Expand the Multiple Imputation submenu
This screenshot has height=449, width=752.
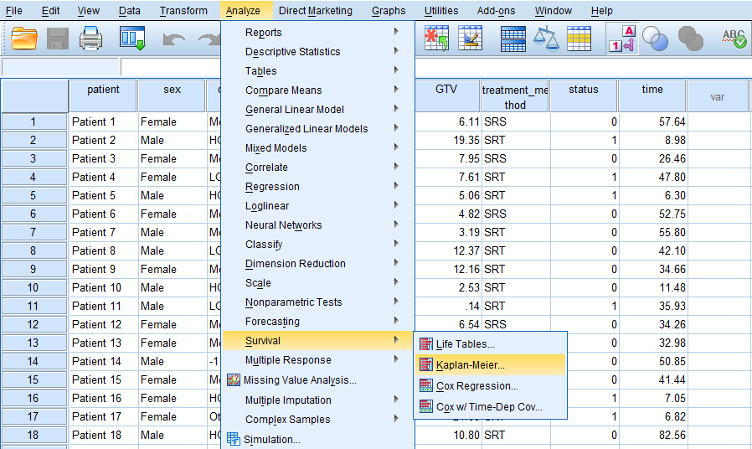[317, 400]
